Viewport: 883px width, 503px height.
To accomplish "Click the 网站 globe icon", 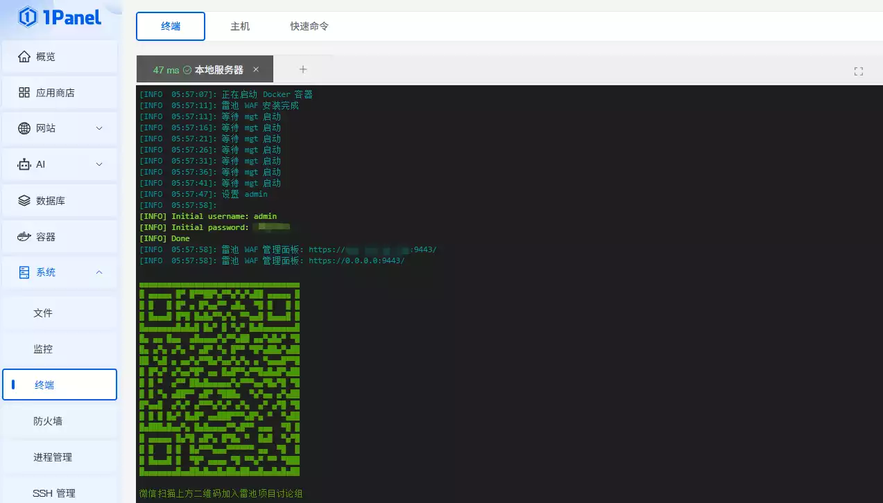I will click(24, 128).
